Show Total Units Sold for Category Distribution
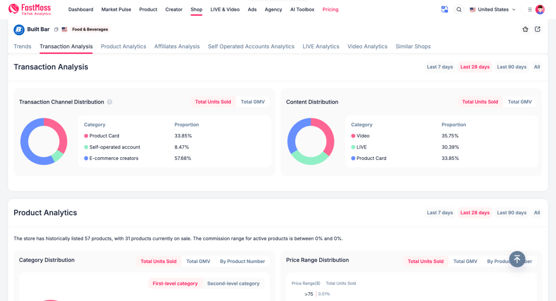 (159, 261)
